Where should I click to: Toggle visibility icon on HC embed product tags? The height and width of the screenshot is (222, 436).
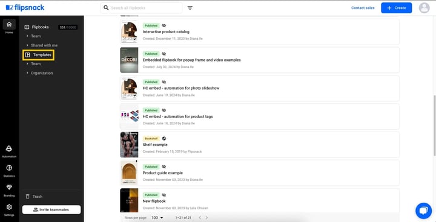(163, 110)
